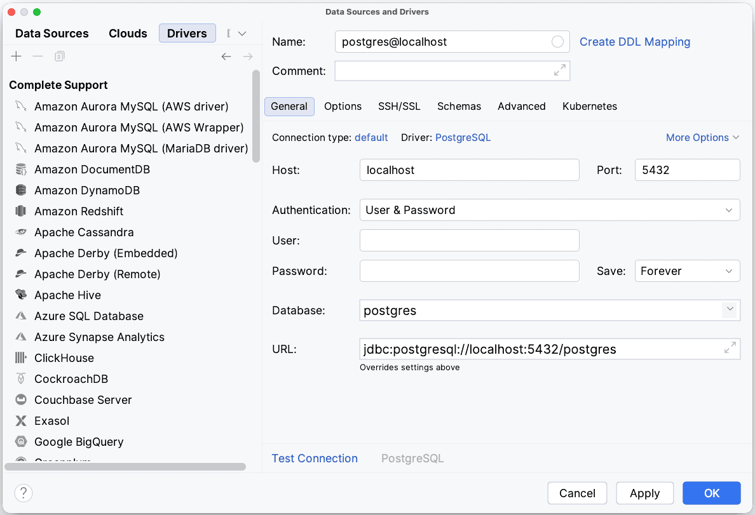Switch to the SSH/SSL tab
This screenshot has height=515, width=755.
coord(399,107)
